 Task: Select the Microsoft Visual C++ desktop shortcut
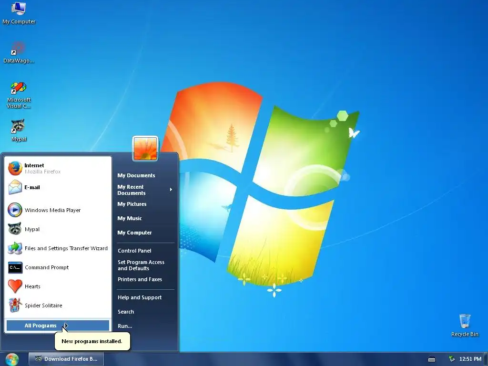19,95
